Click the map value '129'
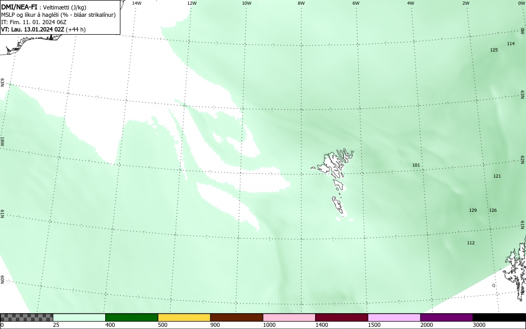 [473, 210]
